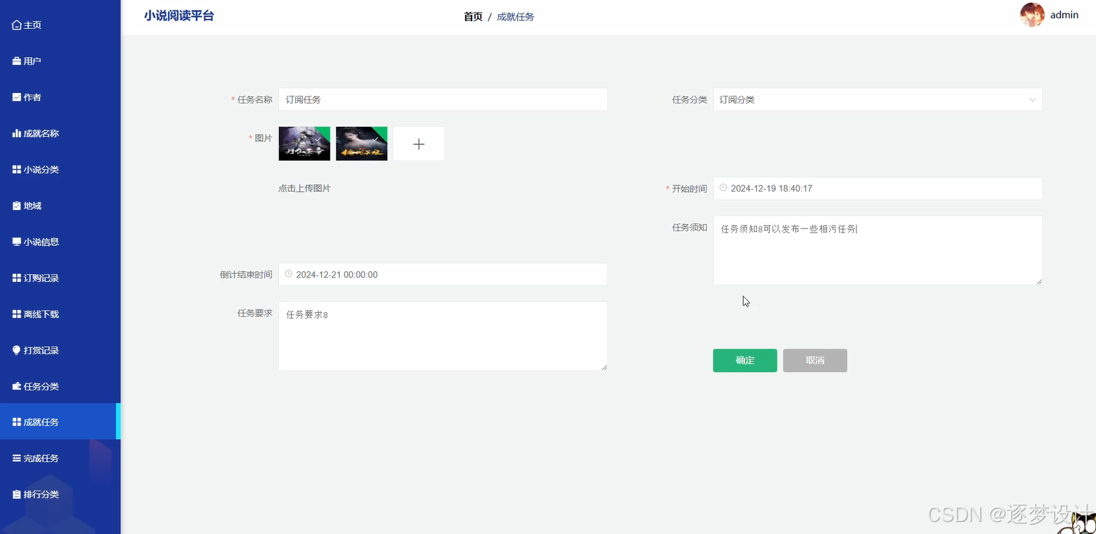Click the 图片 field label
Image resolution: width=1096 pixels, height=534 pixels.
pyautogui.click(x=263, y=138)
